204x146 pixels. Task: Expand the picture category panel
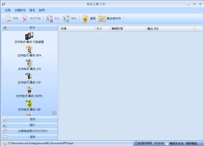coord(30,125)
